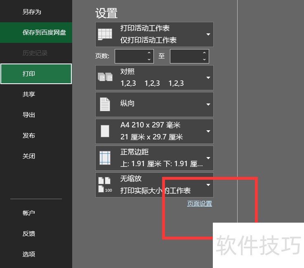Click the print active sheets grid icon
Image resolution: width=304 pixels, height=268 pixels.
tap(105, 34)
